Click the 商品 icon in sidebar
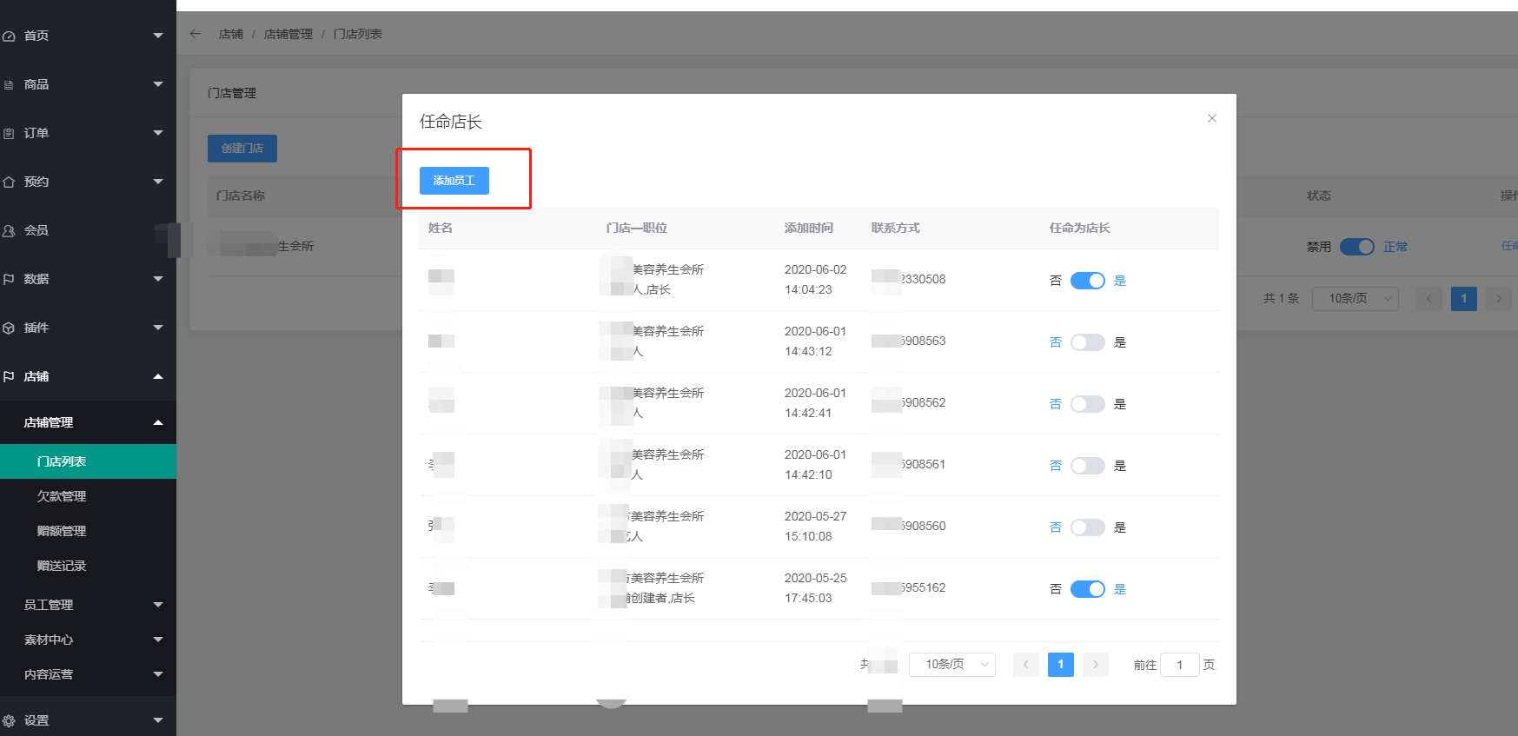1518x736 pixels. coord(9,84)
